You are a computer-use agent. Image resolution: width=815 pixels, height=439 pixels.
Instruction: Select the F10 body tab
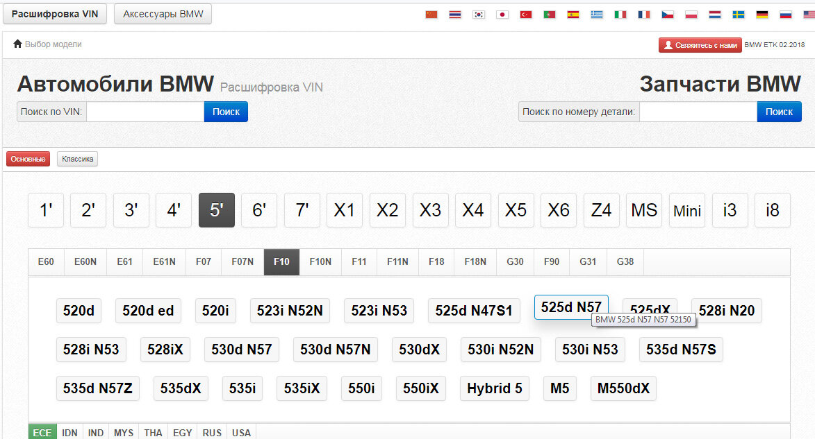pyautogui.click(x=281, y=261)
